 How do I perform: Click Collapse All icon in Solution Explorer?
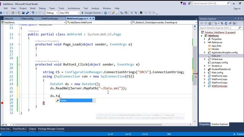point(230,24)
